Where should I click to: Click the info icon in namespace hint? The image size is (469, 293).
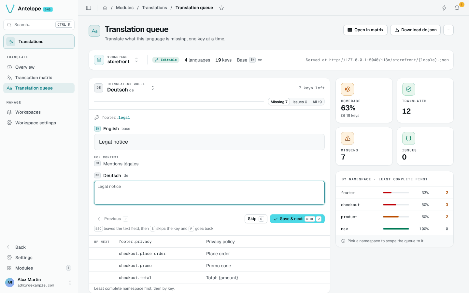(343, 241)
